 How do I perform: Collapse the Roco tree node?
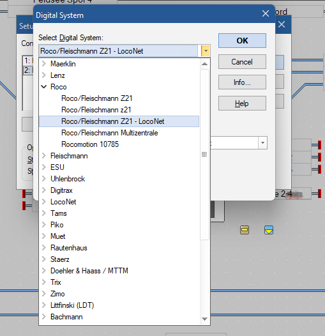[x=44, y=87]
